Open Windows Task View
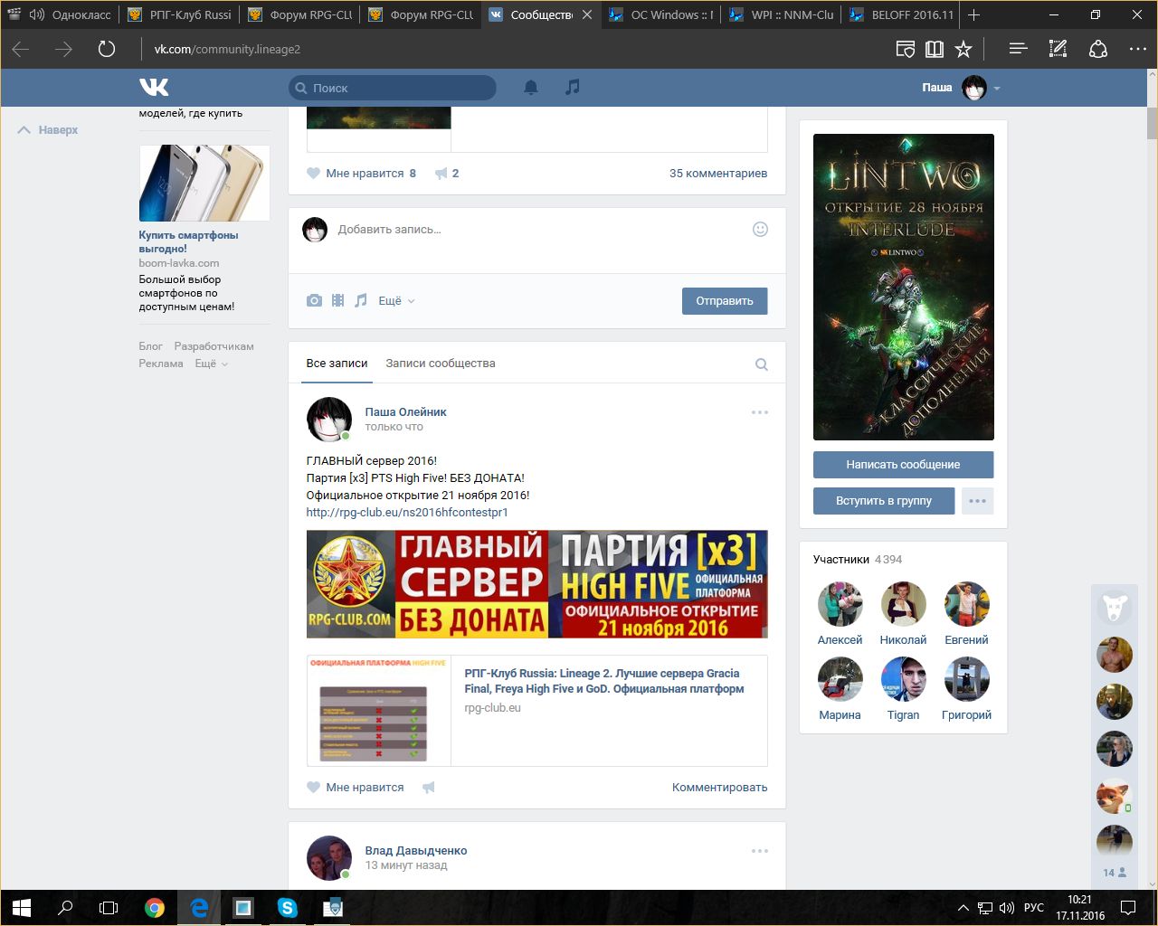 click(109, 907)
